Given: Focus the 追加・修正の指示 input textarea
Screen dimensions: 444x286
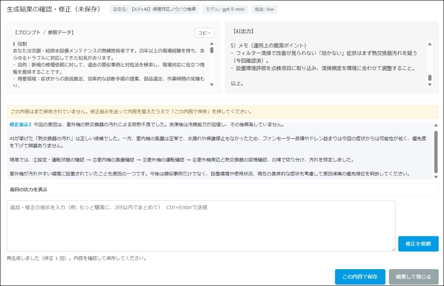Looking at the screenshot, I should tap(201, 226).
